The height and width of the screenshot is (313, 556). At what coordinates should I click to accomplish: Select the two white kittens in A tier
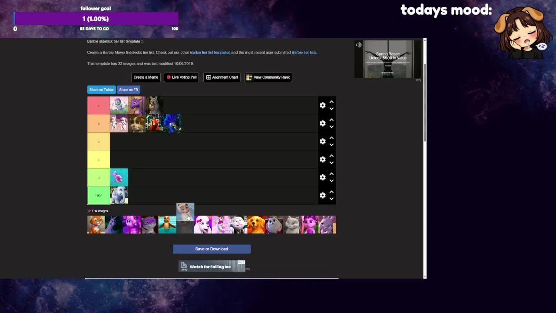click(x=119, y=123)
